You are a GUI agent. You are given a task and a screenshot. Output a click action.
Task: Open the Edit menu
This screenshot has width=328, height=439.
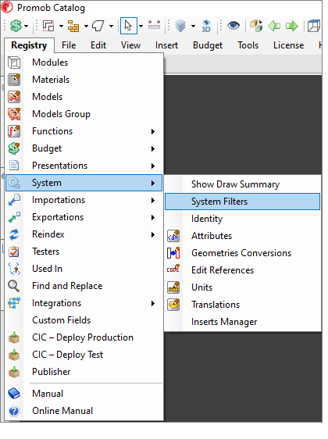coord(98,45)
